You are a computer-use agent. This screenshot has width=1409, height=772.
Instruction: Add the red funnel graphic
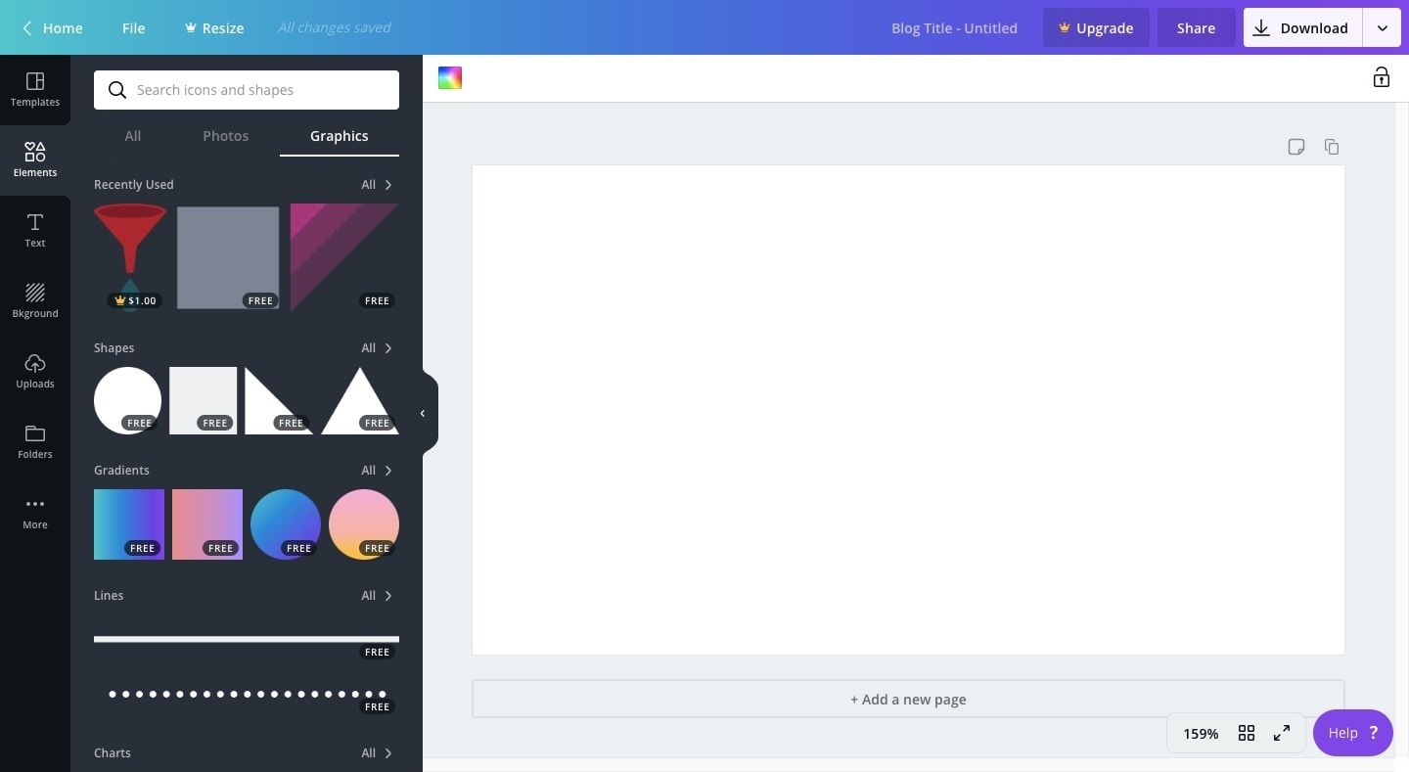pos(130,256)
